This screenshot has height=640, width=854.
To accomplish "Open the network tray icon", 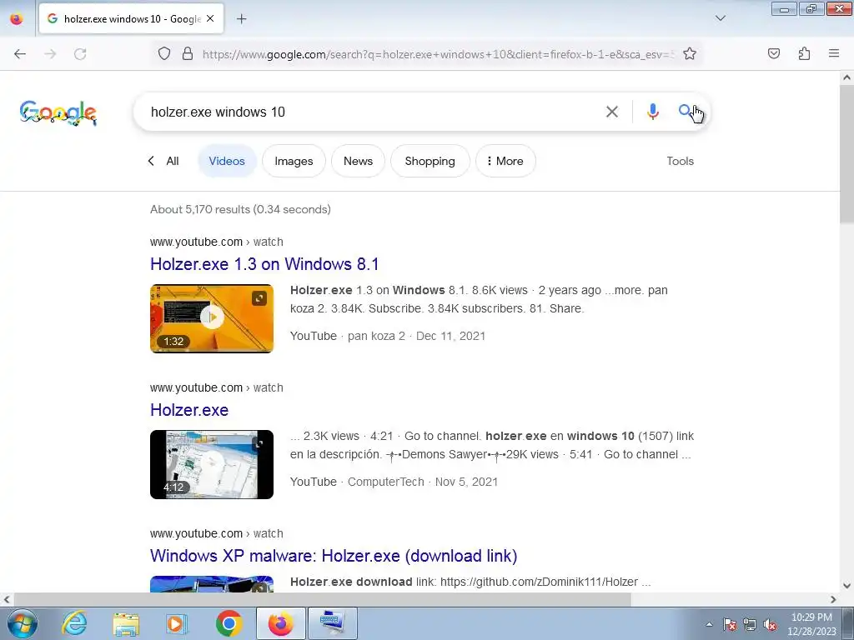I will (x=750, y=624).
